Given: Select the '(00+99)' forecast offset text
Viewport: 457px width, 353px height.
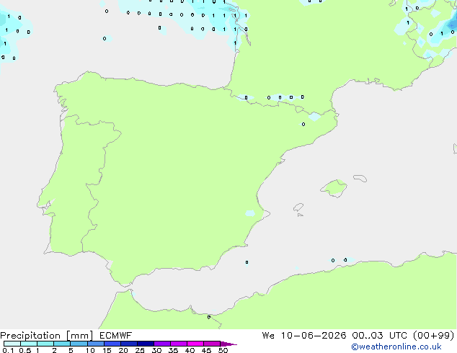Looking at the screenshot, I should pos(434,336).
